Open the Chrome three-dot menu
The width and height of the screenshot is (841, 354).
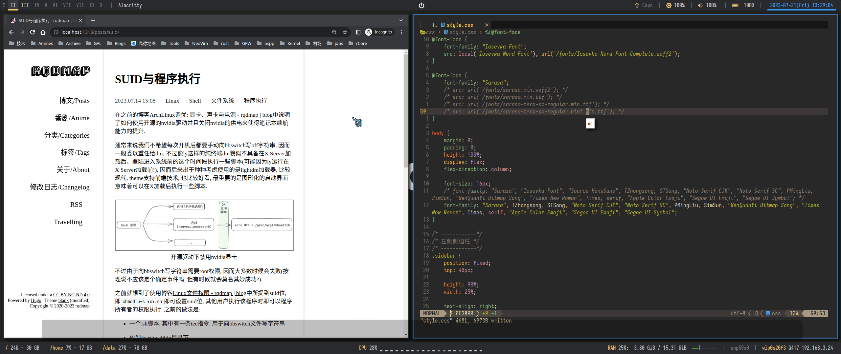401,32
